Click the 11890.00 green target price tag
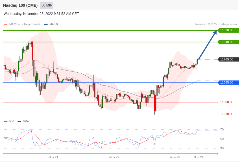 [x=228, y=30]
